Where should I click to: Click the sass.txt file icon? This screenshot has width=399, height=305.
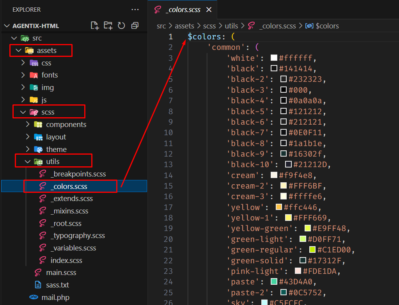click(x=38, y=285)
